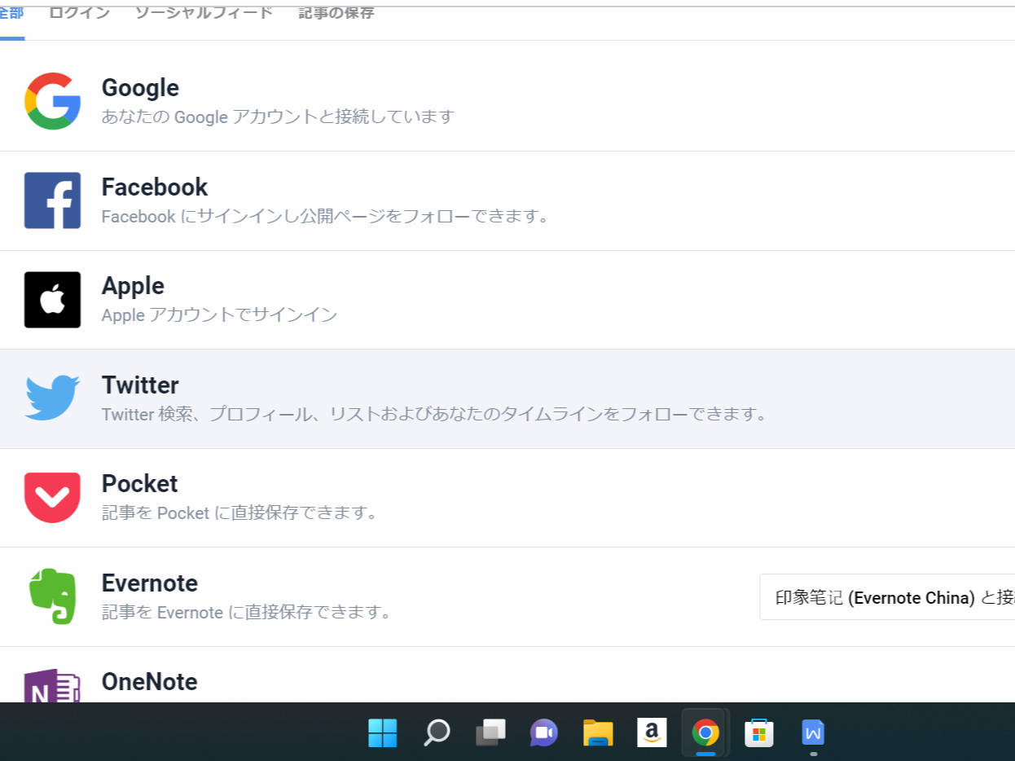Viewport: 1015px width, 761px height.
Task: Click the Evernote elephant icon
Action: pos(52,596)
